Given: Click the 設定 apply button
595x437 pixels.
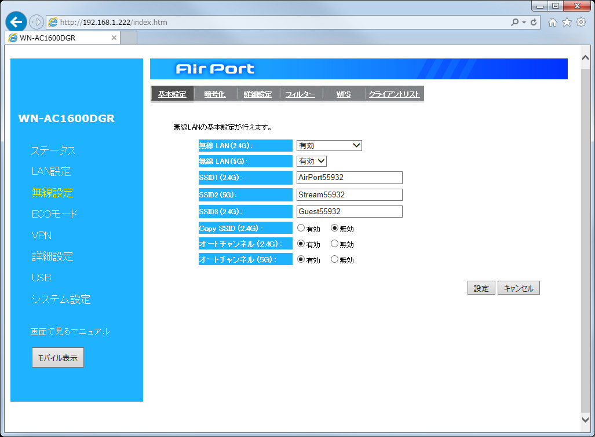Looking at the screenshot, I should coord(481,288).
